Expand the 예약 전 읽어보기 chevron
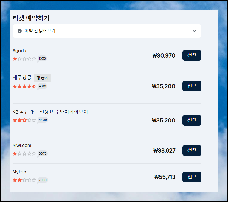This screenshot has width=228, height=202. [x=194, y=31]
